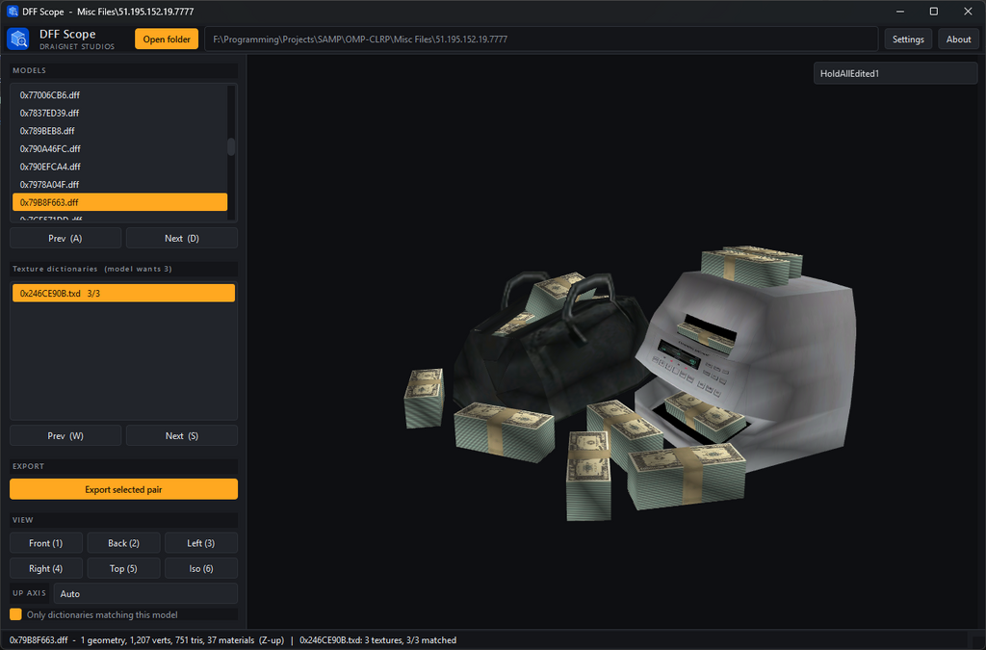Click the models list scrollbar thumb

coord(231,146)
